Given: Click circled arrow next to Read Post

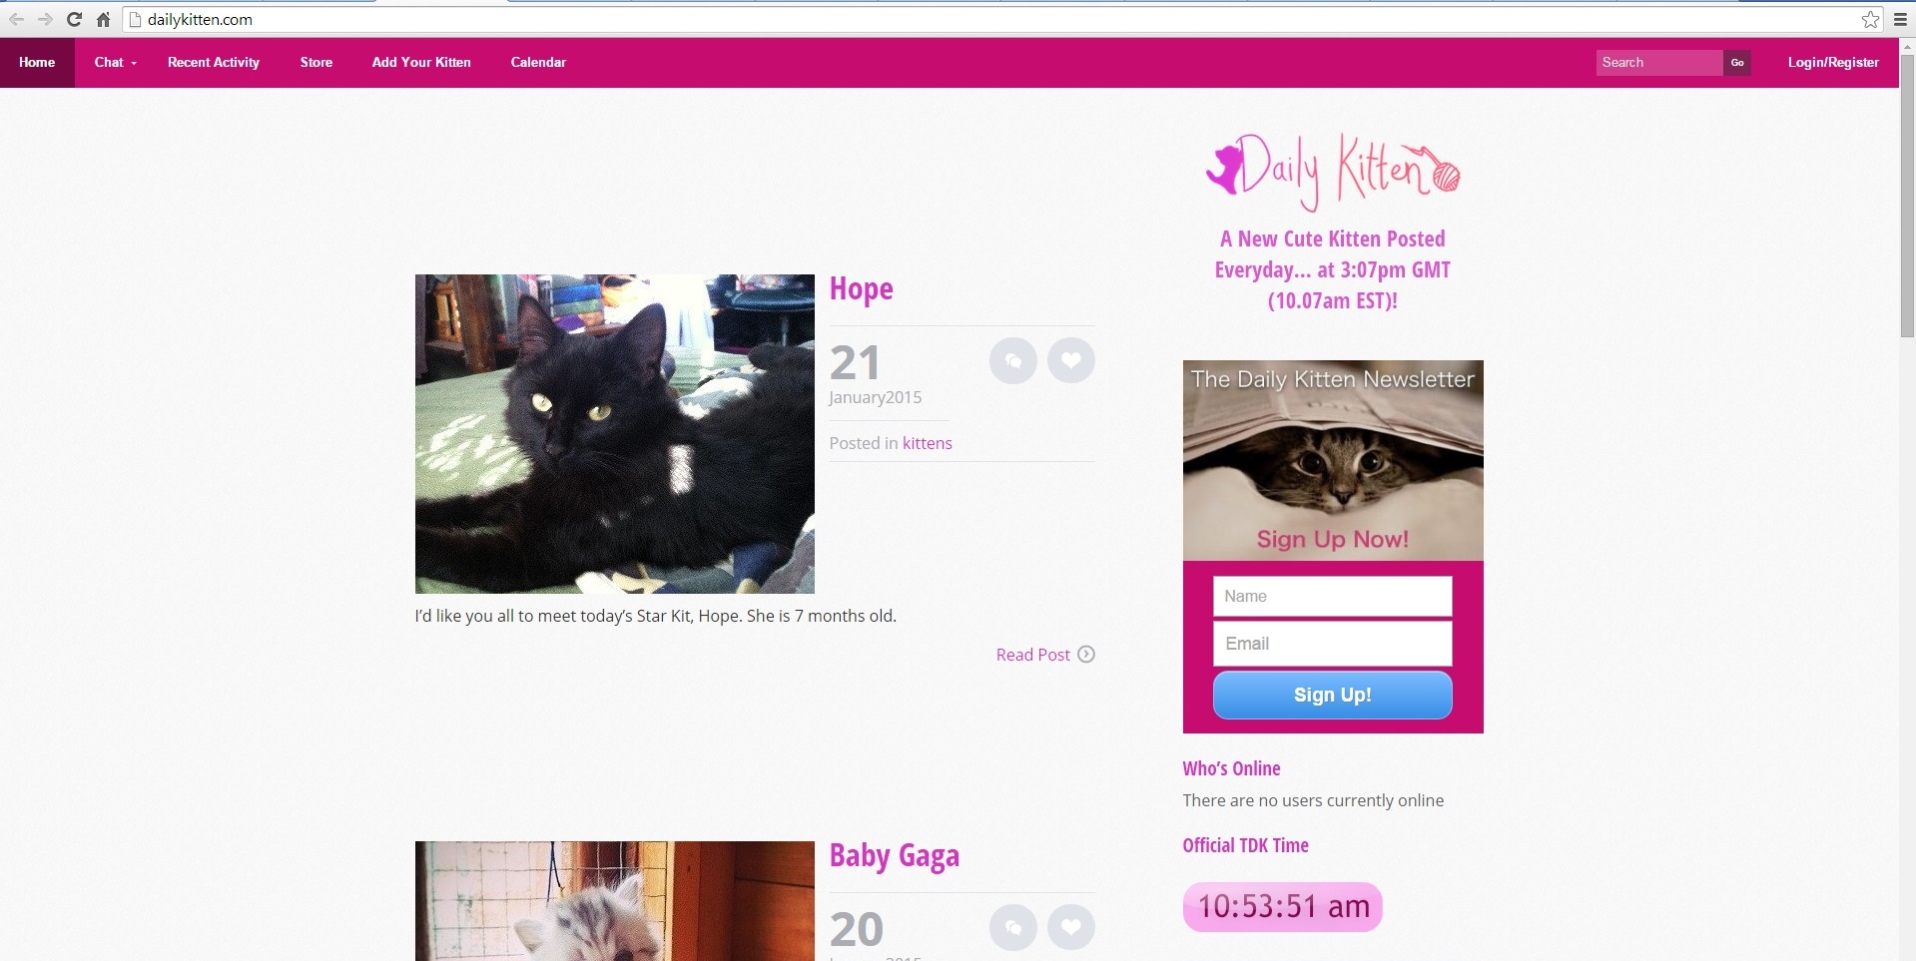Looking at the screenshot, I should tap(1086, 654).
